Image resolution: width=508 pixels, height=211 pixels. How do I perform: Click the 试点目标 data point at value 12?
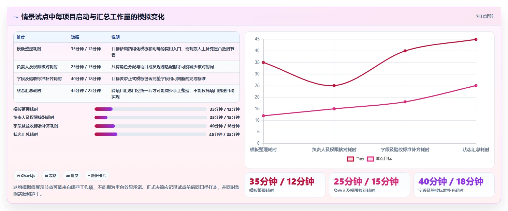(x=263, y=116)
